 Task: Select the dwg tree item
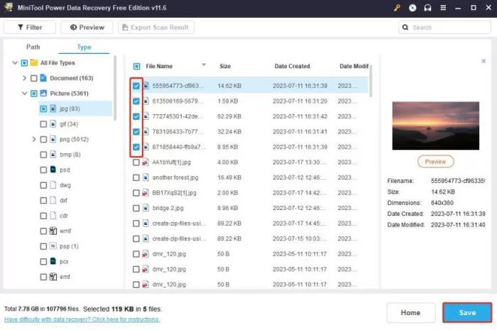click(65, 185)
